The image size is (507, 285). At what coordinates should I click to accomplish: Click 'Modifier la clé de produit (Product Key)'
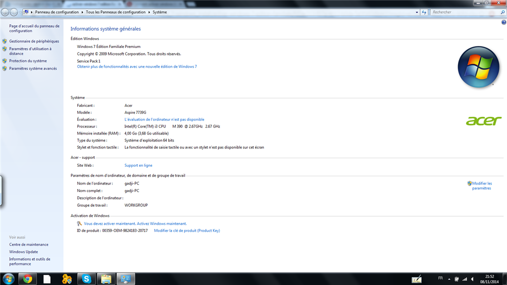187,231
